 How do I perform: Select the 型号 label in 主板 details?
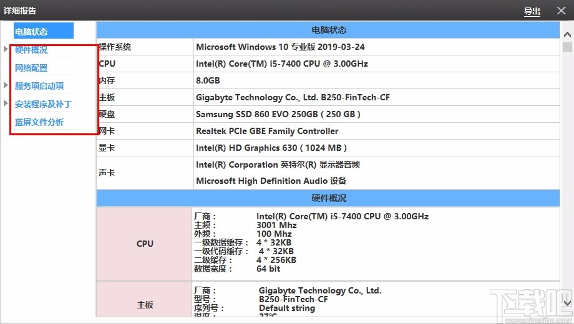(205, 300)
